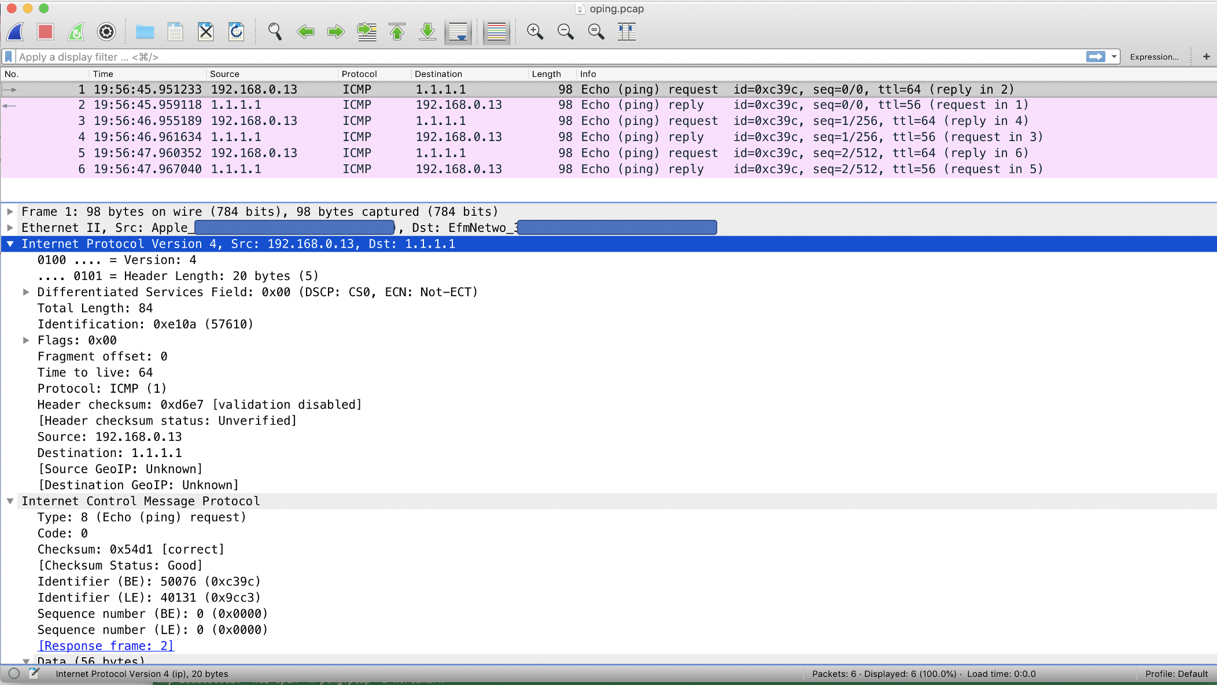Toggle packet list colorization
The width and height of the screenshot is (1217, 685).
coord(496,32)
